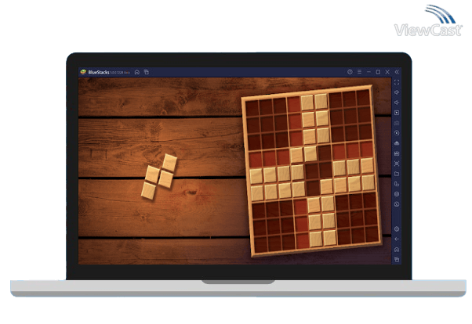The height and width of the screenshot is (324, 472).
Task: Close the BlueStacks window
Action: pyautogui.click(x=387, y=72)
